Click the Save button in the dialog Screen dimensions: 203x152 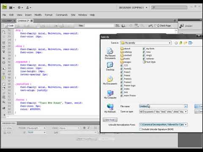(199, 106)
